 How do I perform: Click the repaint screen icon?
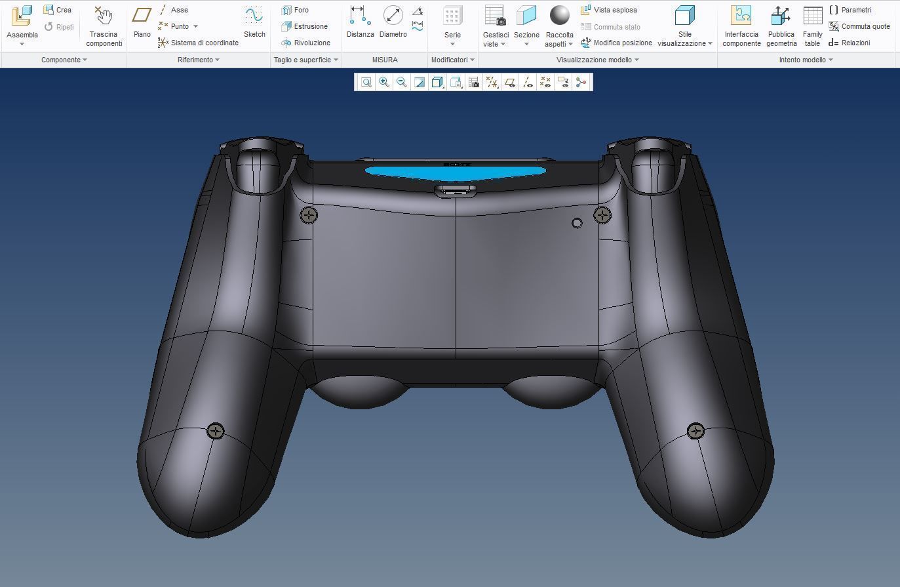coord(420,82)
